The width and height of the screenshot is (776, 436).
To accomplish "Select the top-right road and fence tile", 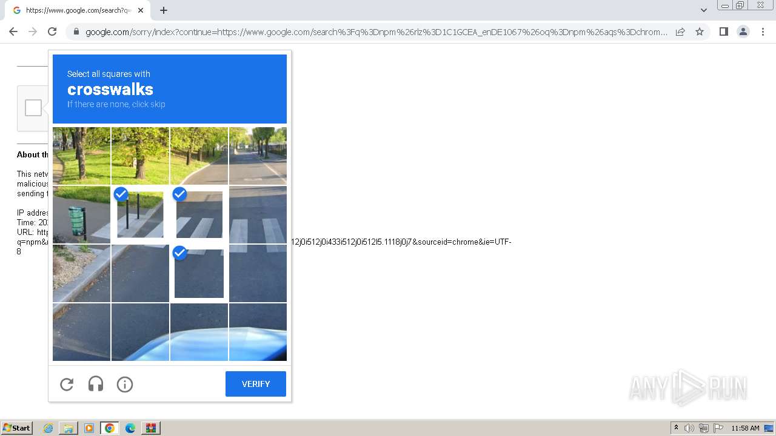I will tap(258, 156).
